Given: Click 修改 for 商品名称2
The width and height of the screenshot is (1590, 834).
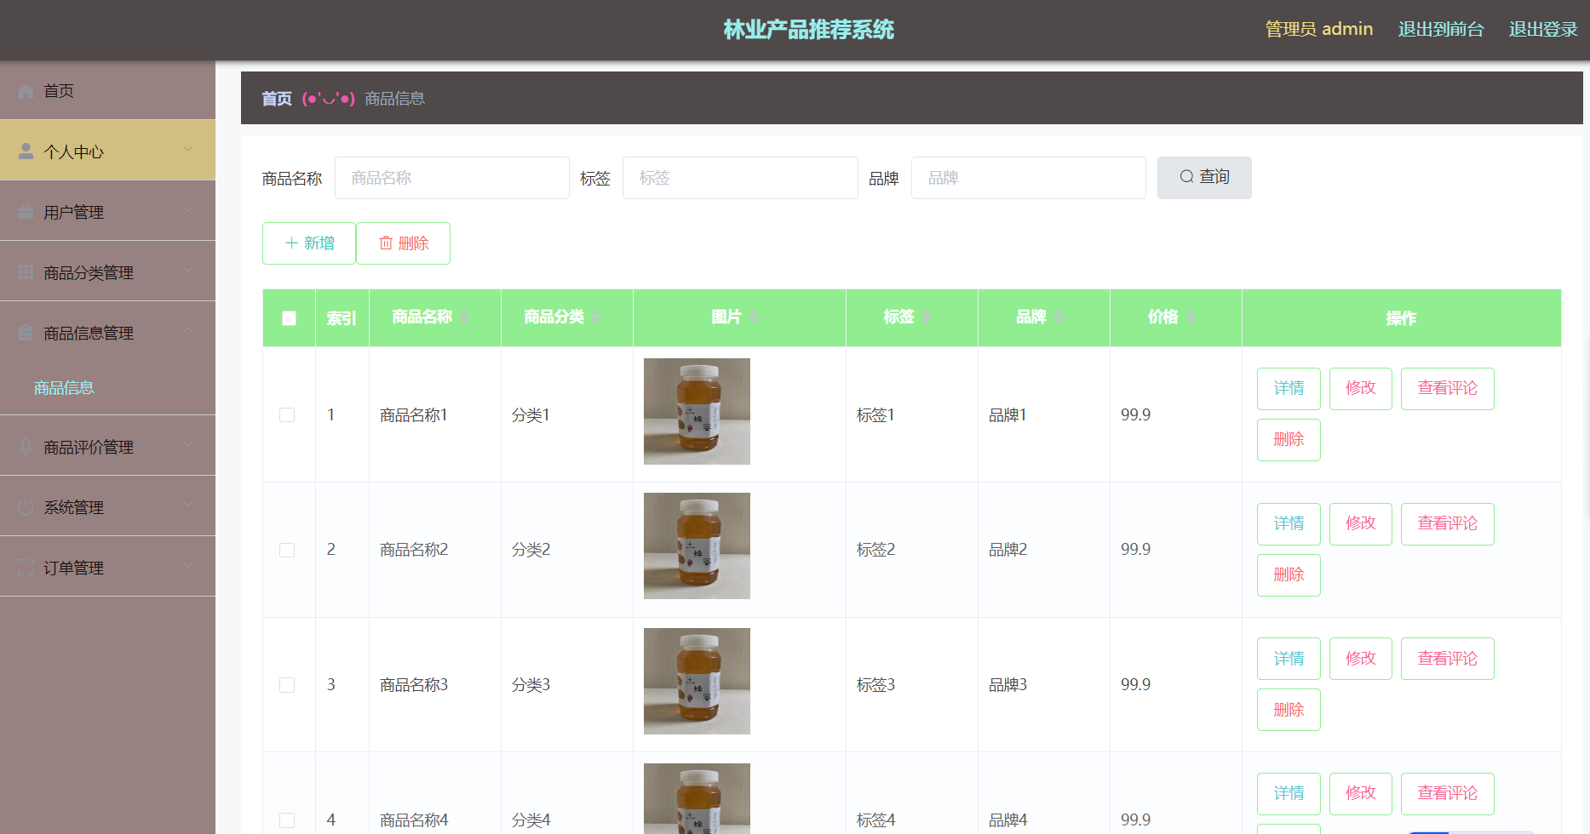Looking at the screenshot, I should [1361, 524].
